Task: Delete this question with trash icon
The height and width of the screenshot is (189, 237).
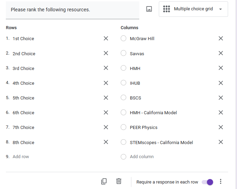Action: pyautogui.click(x=119, y=181)
